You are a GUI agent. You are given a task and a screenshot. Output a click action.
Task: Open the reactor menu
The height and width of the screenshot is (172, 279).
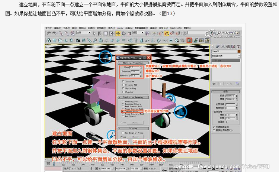(x=120, y=28)
